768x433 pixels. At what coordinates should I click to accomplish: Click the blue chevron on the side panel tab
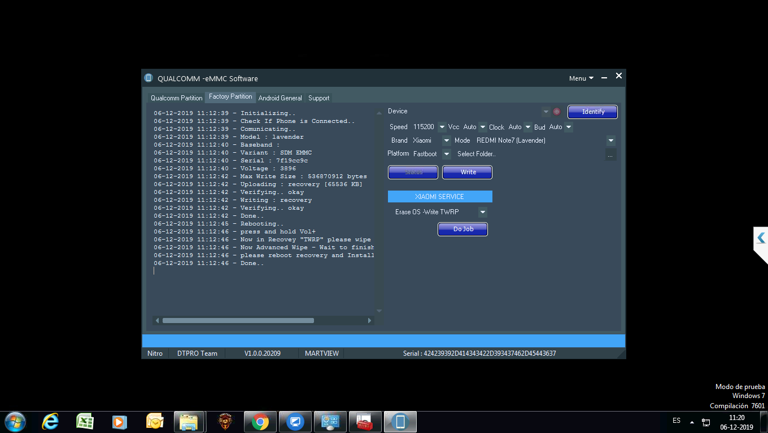761,238
